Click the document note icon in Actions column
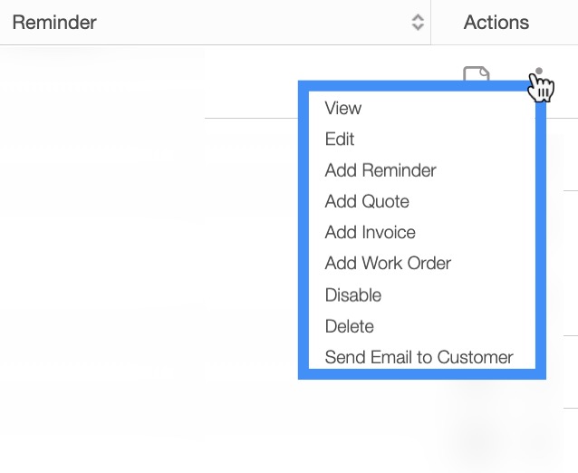Screen dimensions: 578x473 click(477, 73)
